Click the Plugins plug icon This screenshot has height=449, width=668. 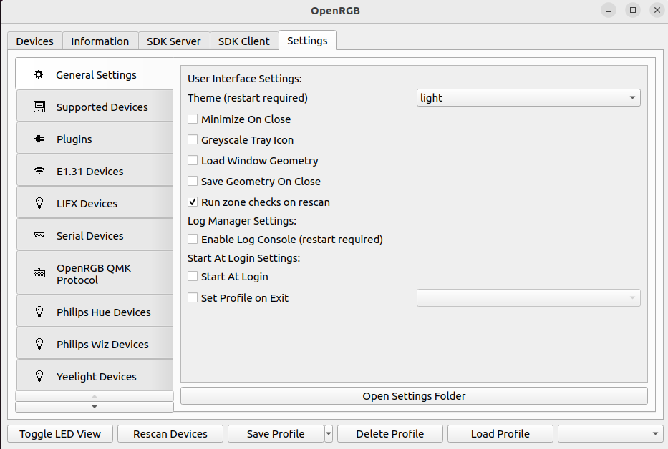[39, 139]
